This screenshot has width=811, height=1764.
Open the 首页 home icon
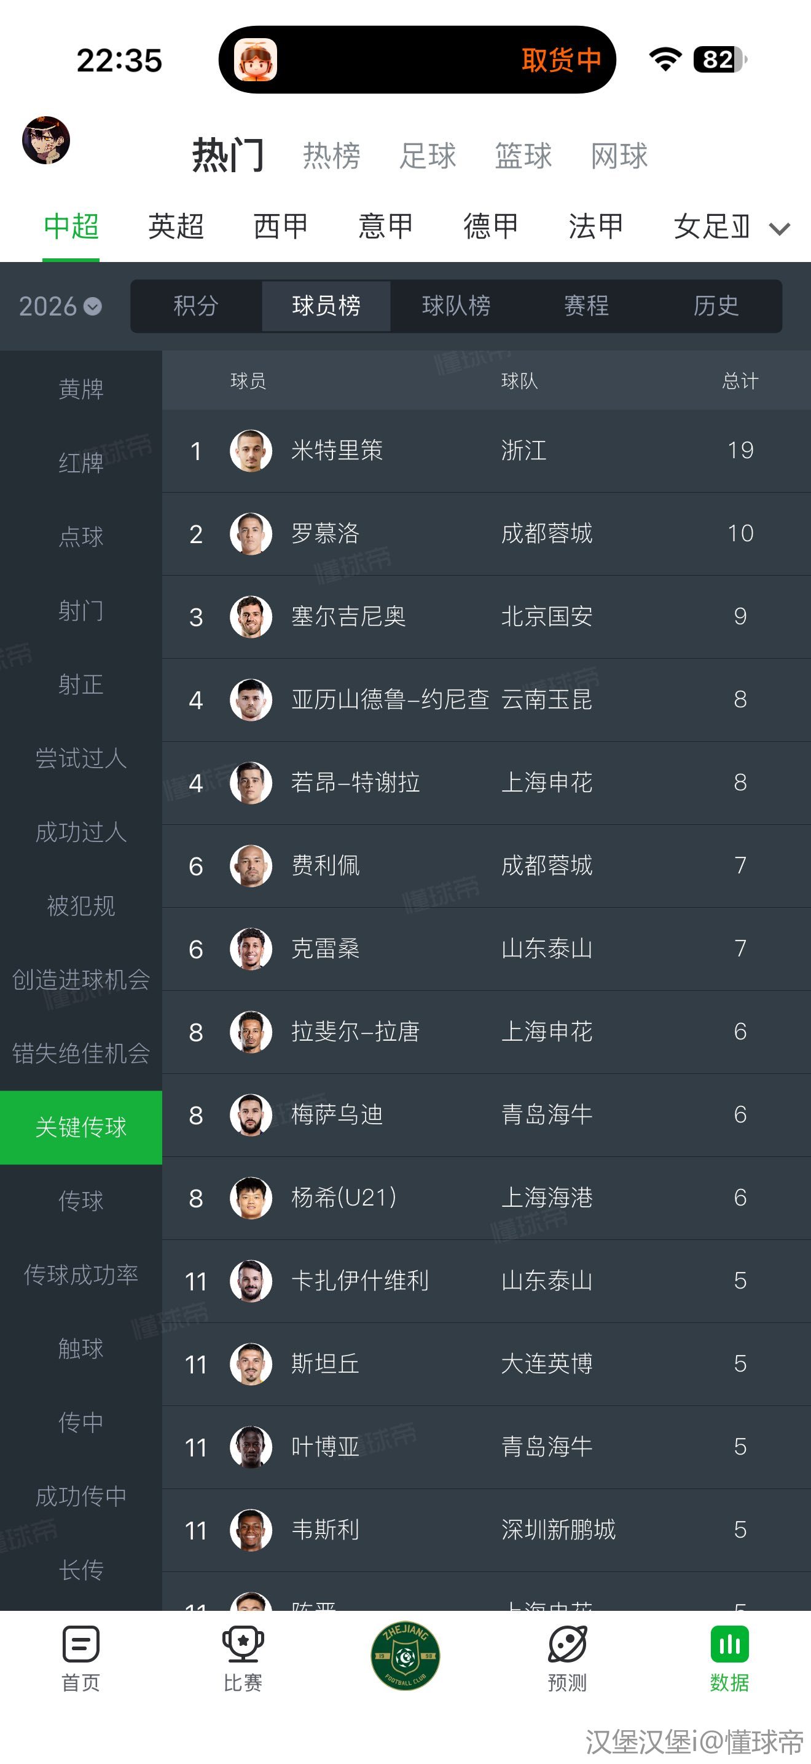point(80,1644)
